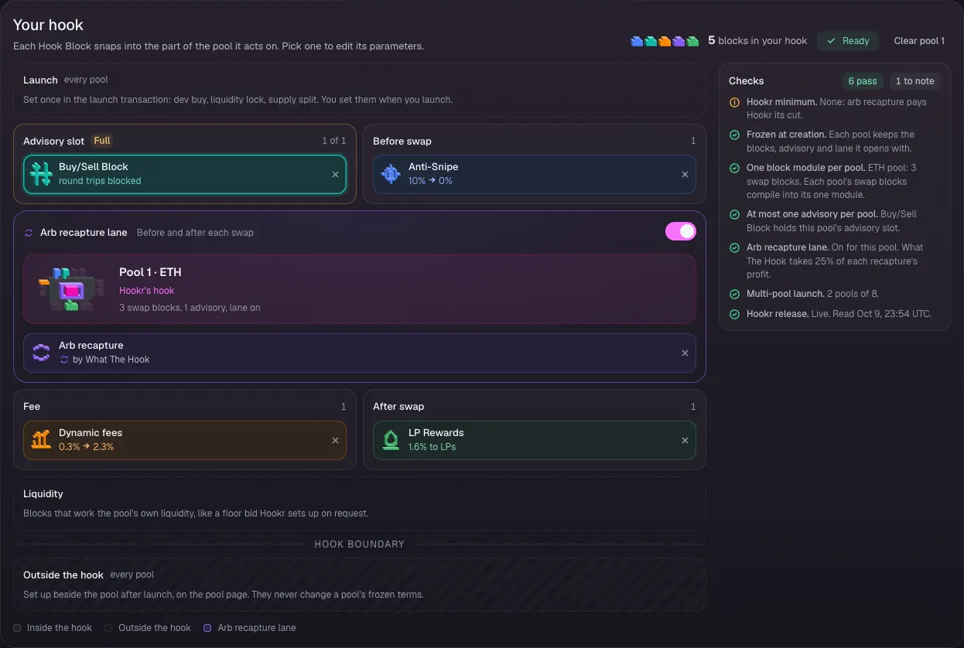Click the 'by What The Hook' text
Image resolution: width=964 pixels, height=648 pixels.
[x=111, y=360]
